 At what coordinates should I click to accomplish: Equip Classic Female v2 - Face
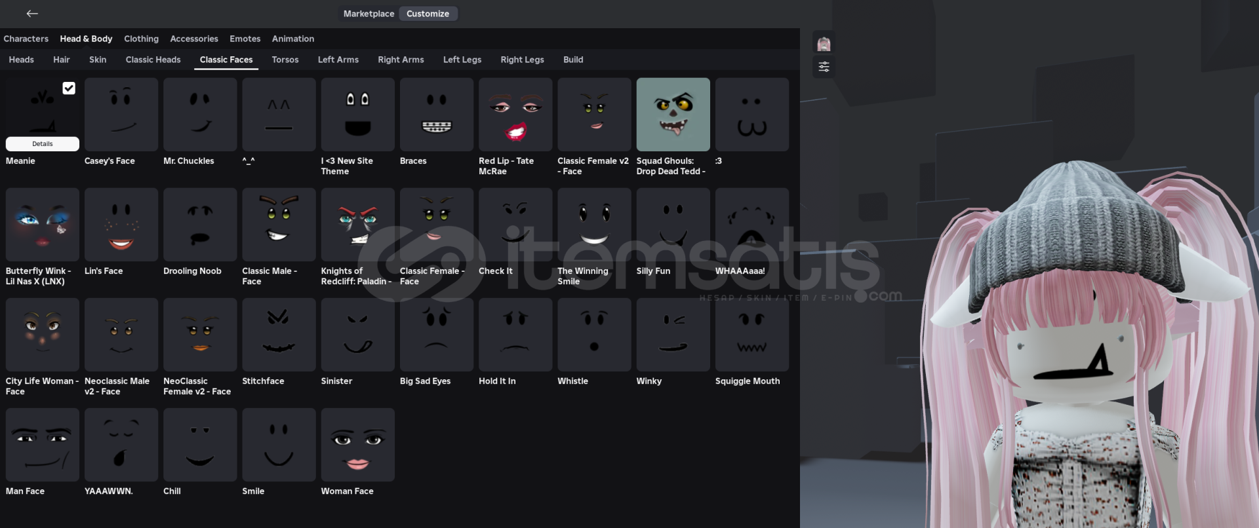[x=594, y=115]
